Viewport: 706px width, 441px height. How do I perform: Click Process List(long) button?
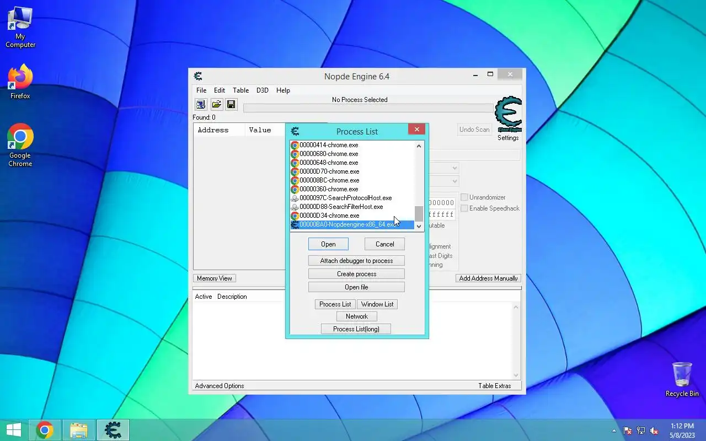[x=356, y=329]
